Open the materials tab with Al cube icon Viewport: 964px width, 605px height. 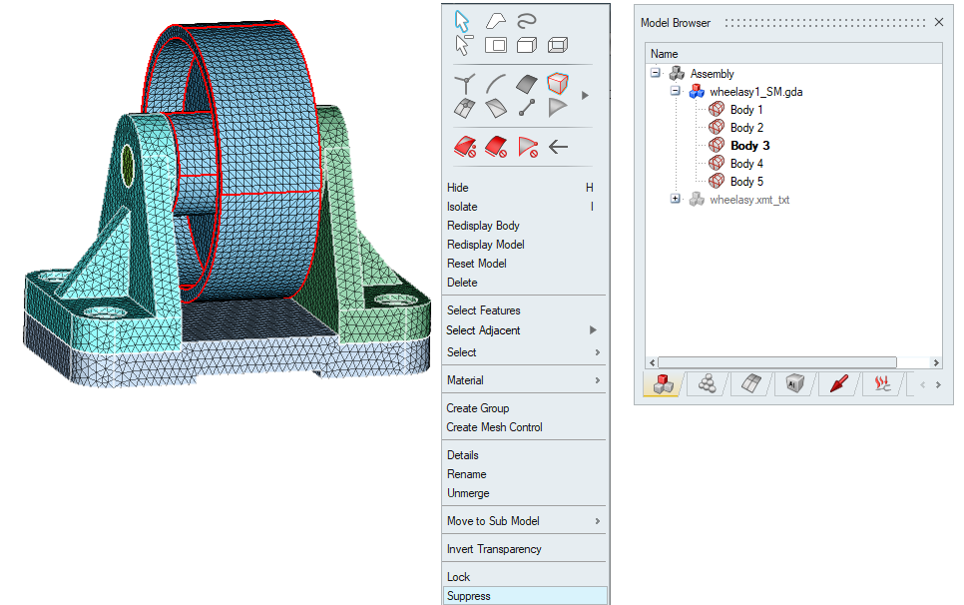794,383
